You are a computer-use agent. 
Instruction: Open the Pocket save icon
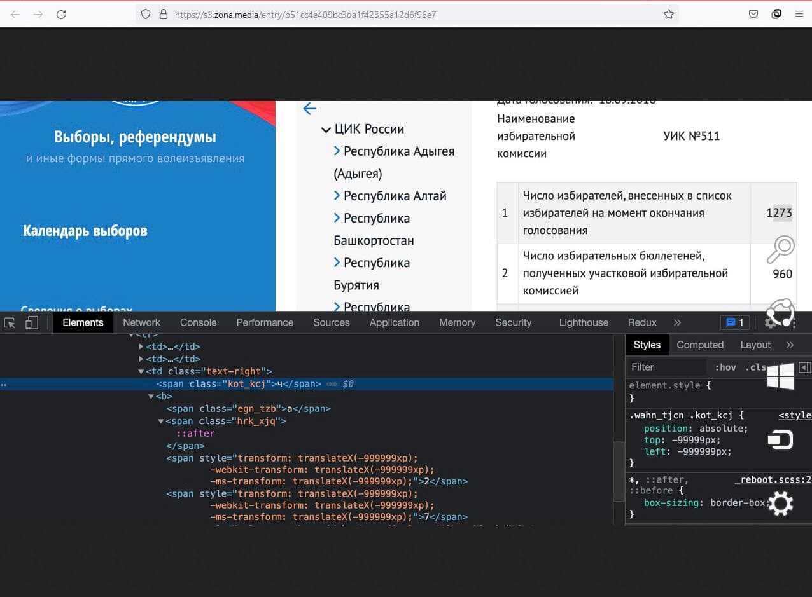coord(753,14)
